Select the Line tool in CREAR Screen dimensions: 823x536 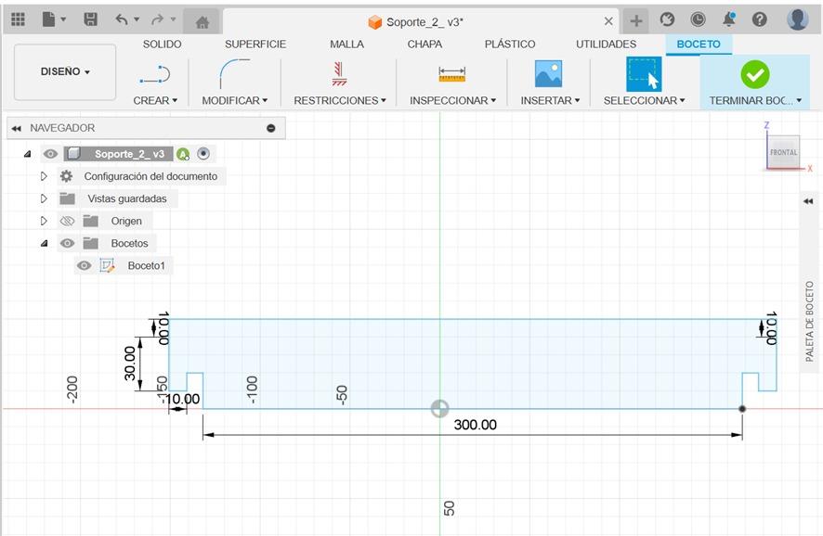(155, 75)
